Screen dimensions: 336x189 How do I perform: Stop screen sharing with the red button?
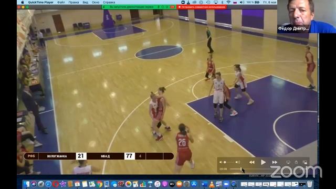202,7
